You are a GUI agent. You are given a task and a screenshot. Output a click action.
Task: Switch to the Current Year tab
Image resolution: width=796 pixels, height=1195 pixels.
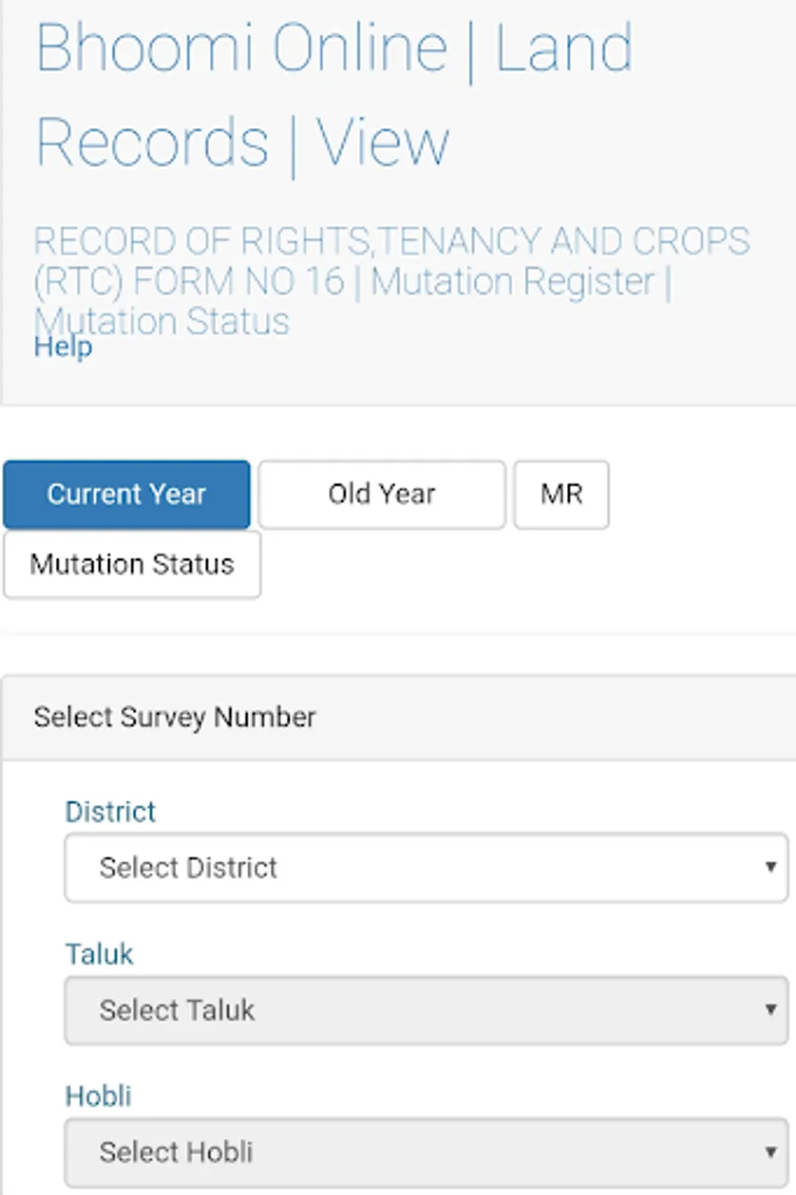(x=126, y=494)
